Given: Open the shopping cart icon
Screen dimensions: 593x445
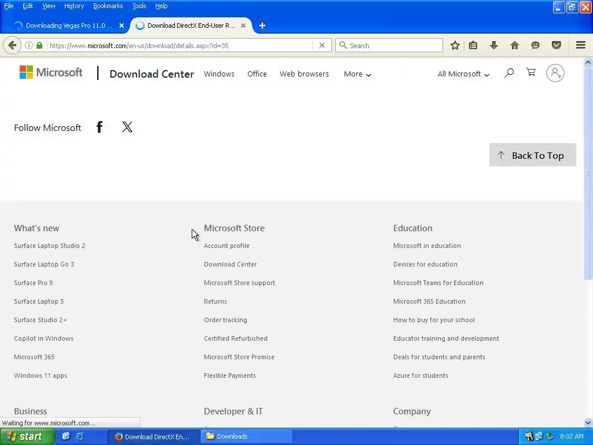Looking at the screenshot, I should click(x=531, y=72).
